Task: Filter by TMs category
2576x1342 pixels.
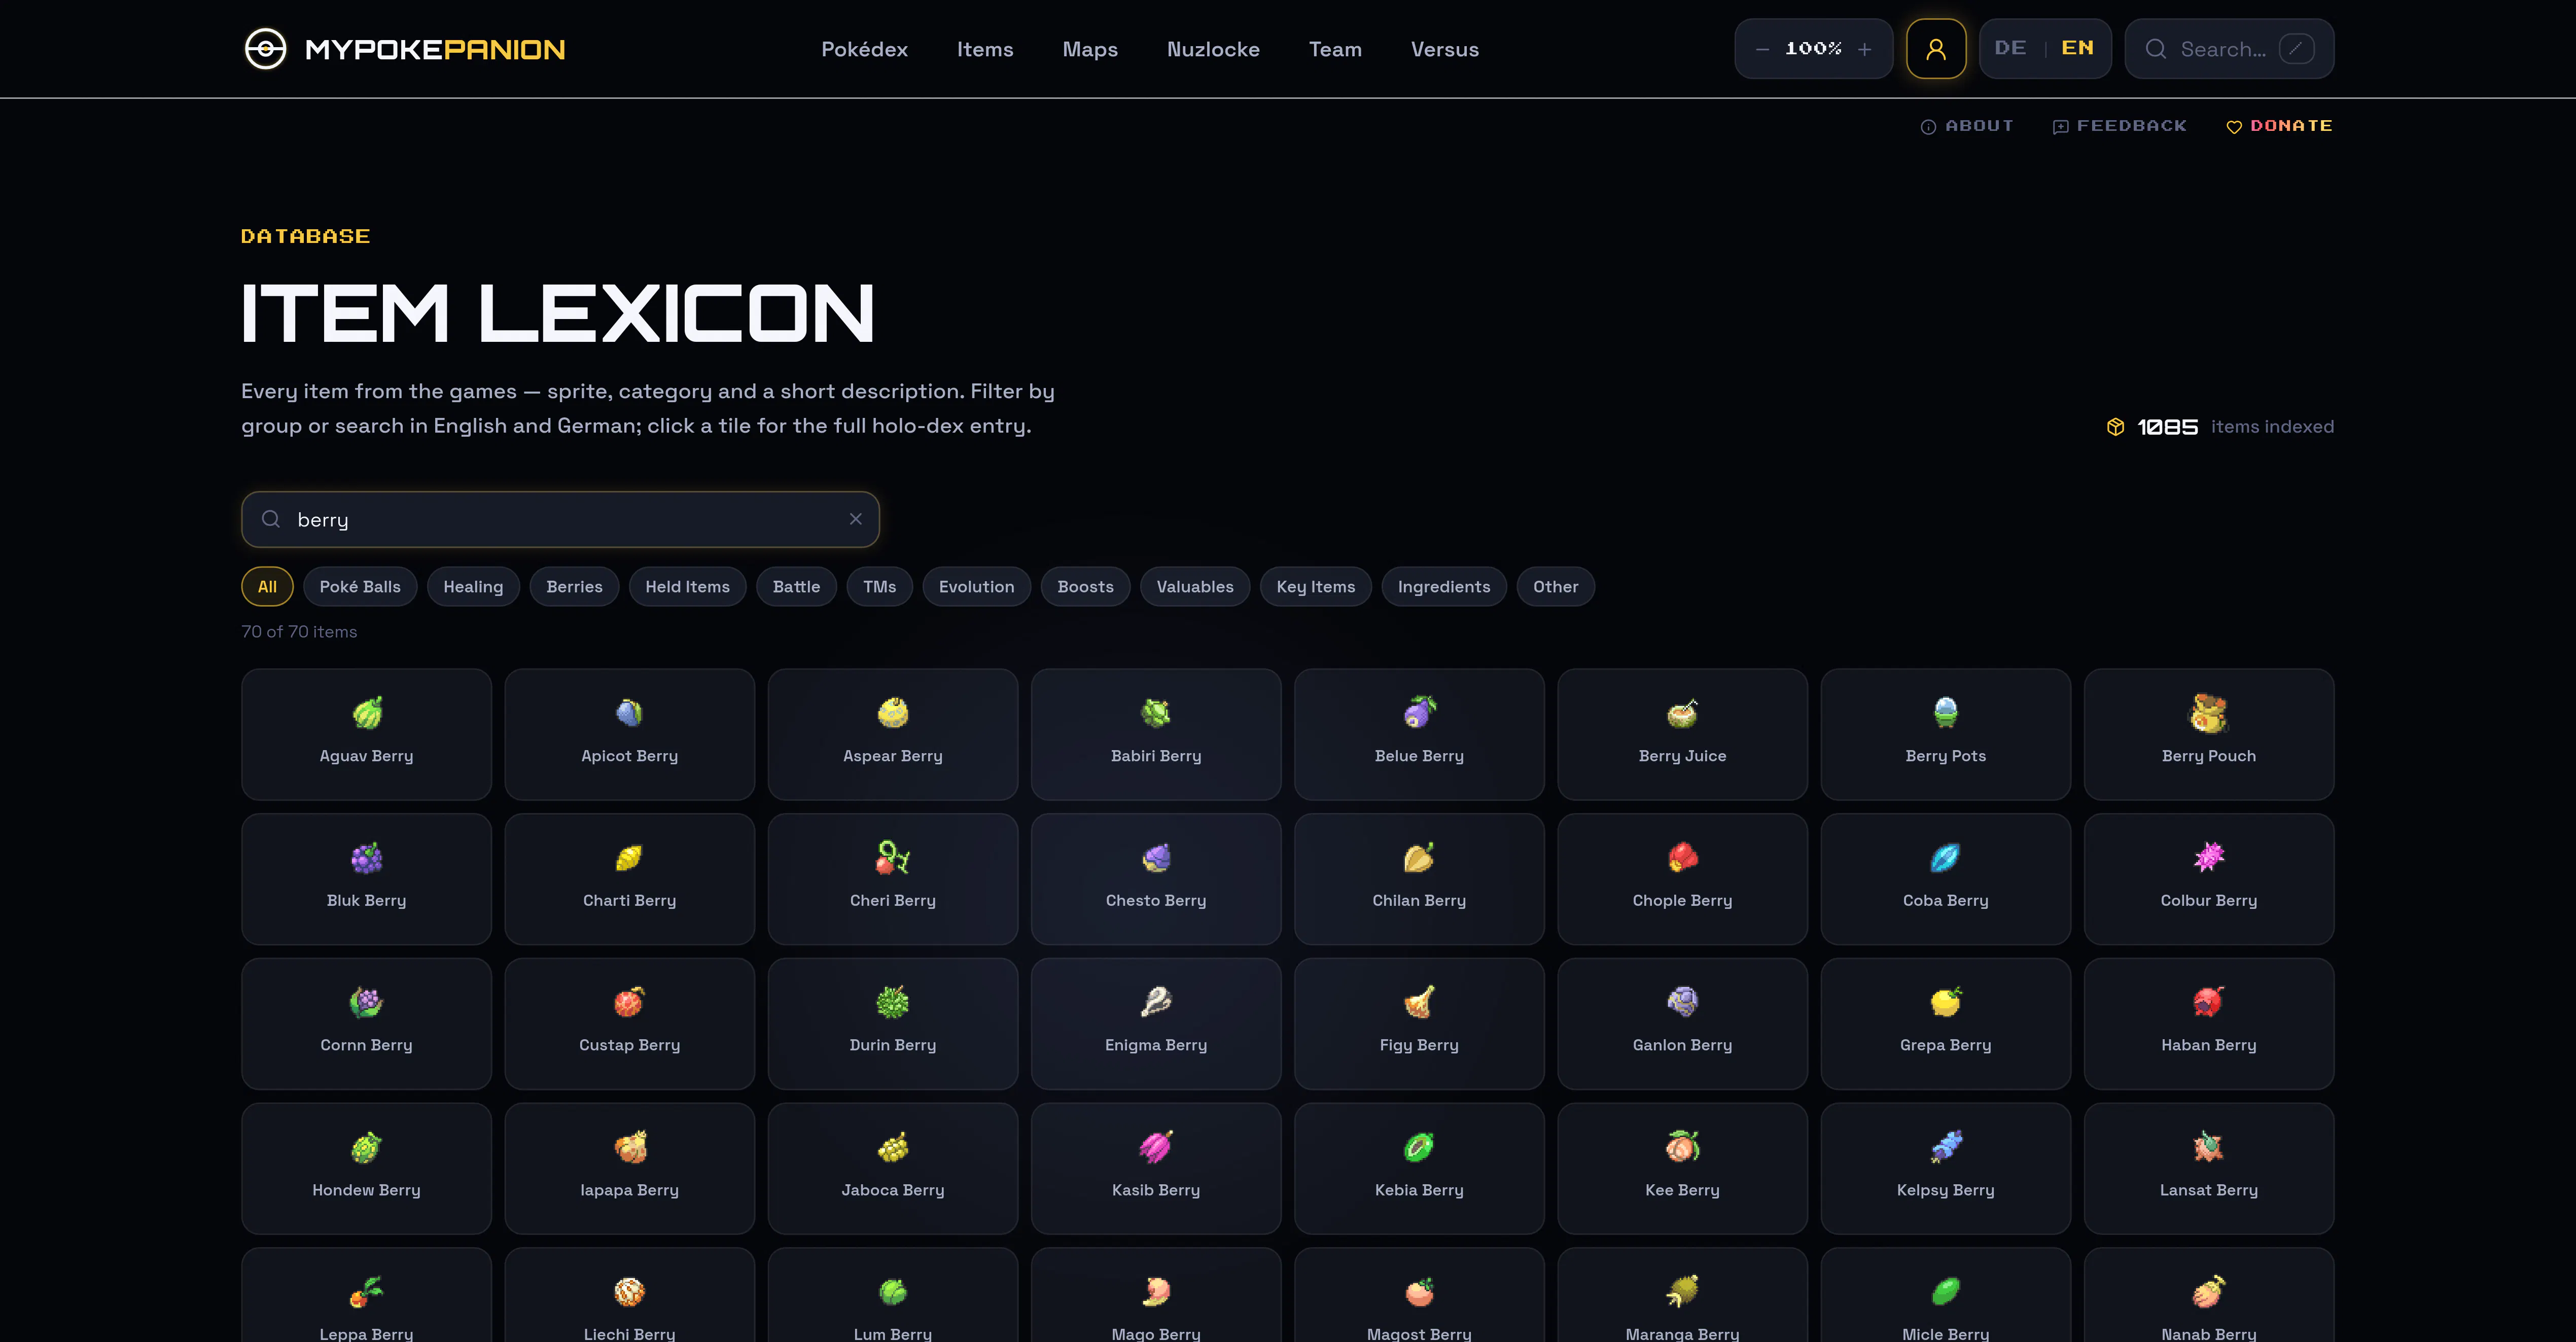Action: (880, 587)
